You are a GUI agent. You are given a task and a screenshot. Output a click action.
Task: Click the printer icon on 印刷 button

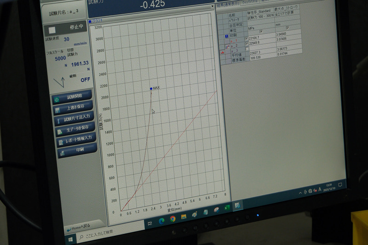click(62, 154)
